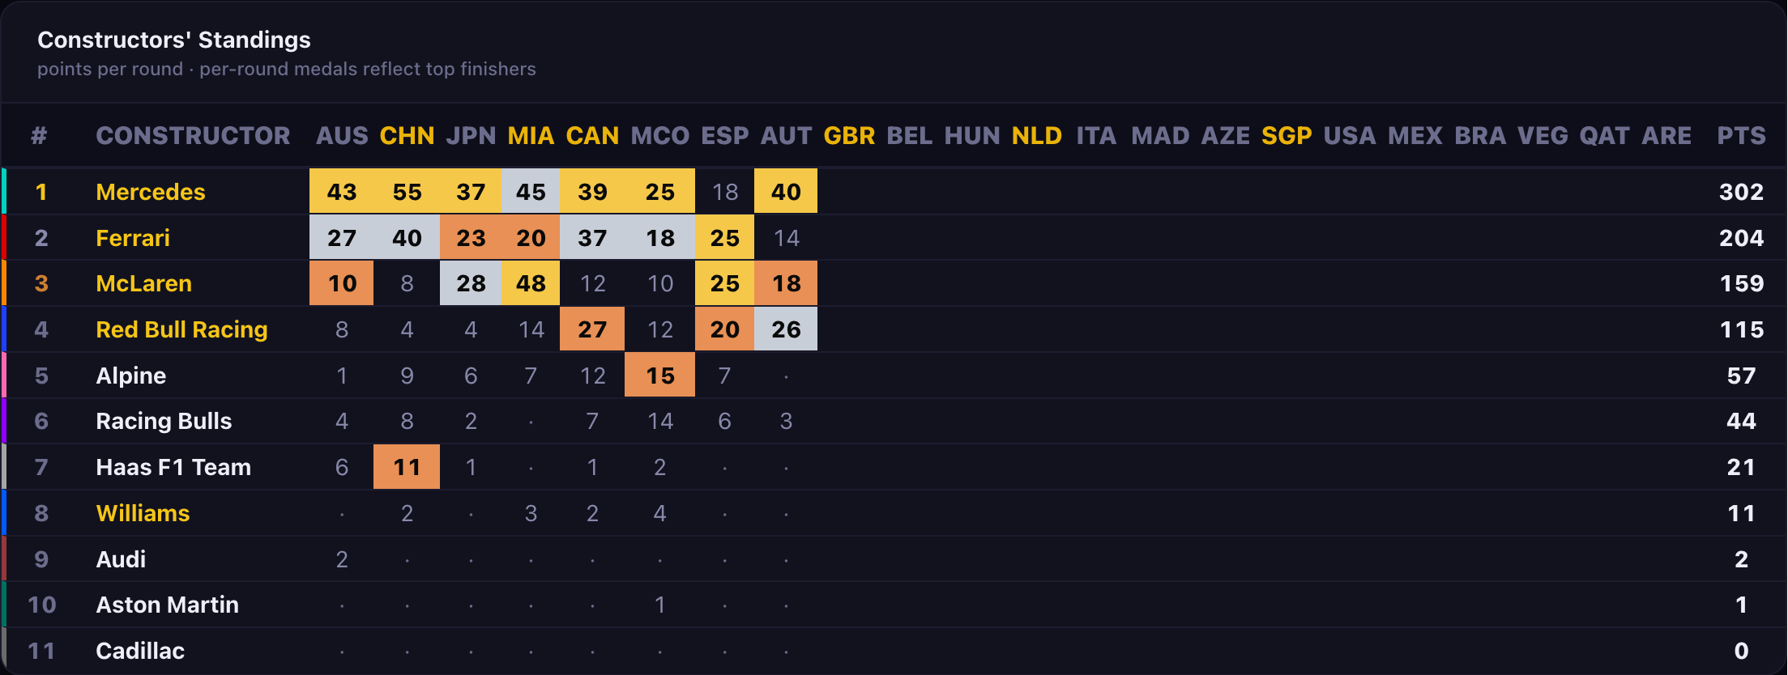Click the GBR round column header
1788x675 pixels.
click(849, 135)
